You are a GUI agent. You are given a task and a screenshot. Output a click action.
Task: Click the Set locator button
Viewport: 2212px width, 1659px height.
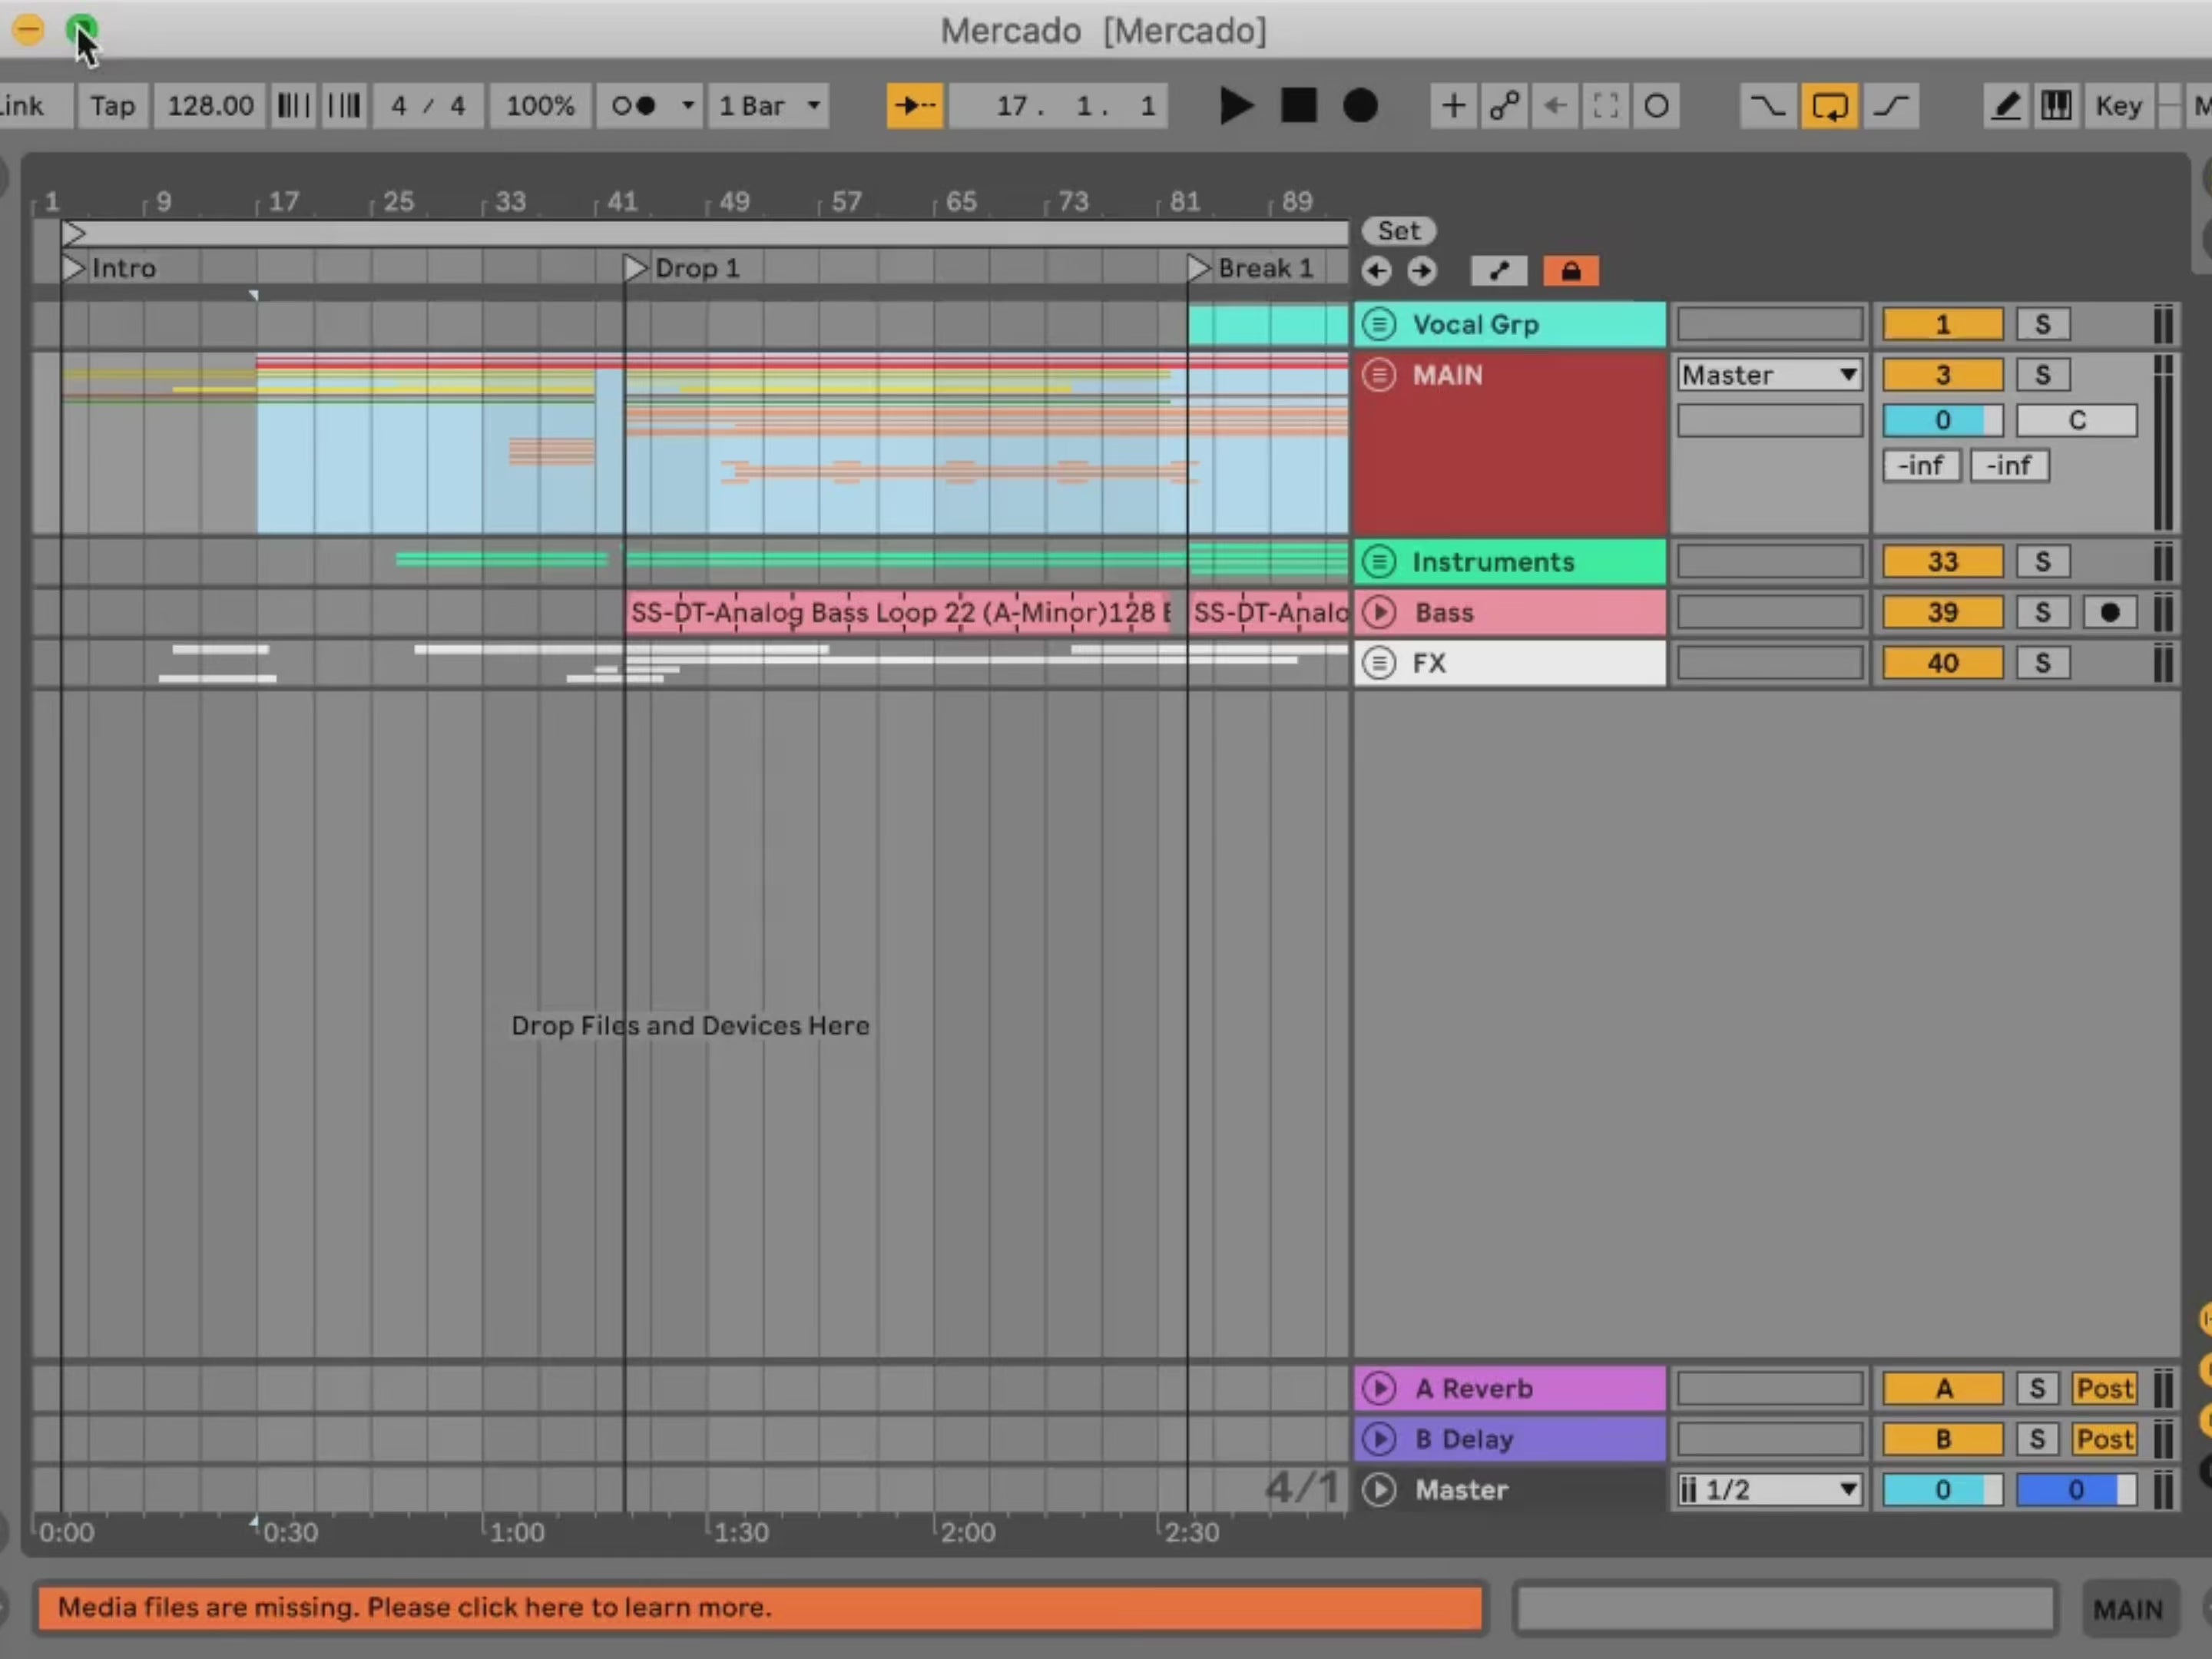tap(1398, 231)
